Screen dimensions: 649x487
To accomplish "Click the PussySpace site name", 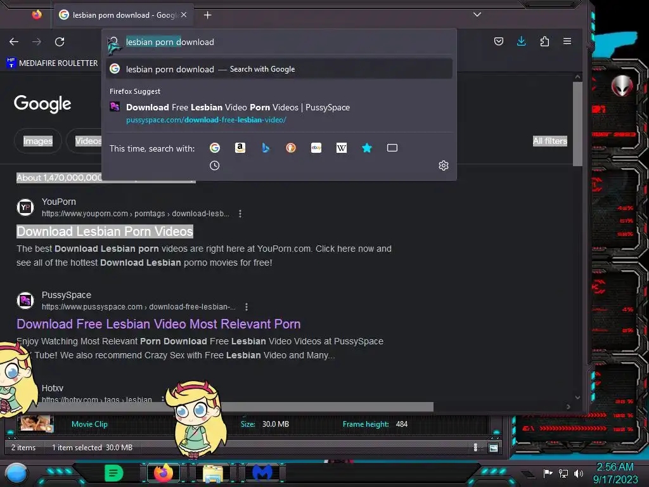I will (x=66, y=295).
